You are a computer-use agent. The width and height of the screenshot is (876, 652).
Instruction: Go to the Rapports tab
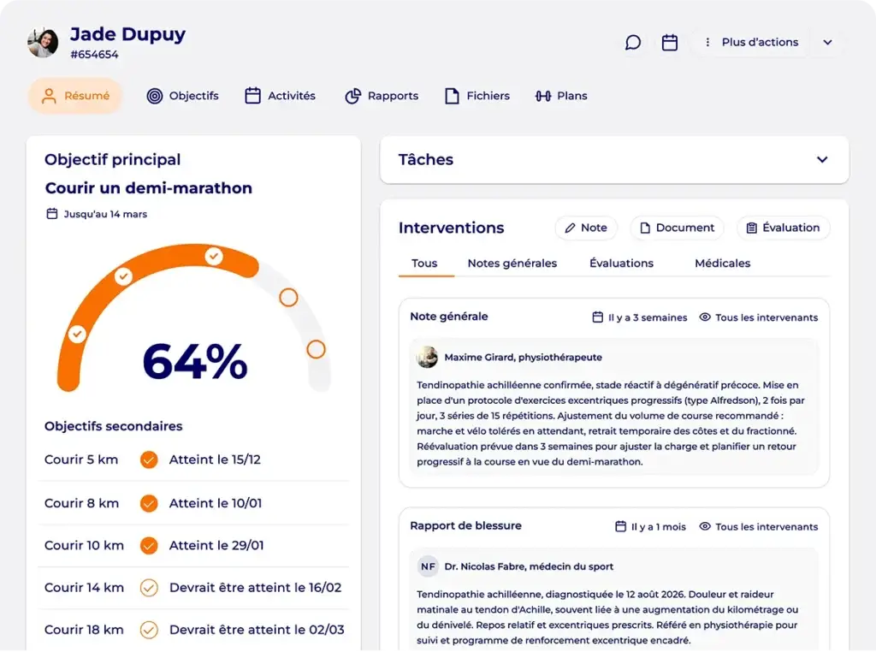click(382, 96)
